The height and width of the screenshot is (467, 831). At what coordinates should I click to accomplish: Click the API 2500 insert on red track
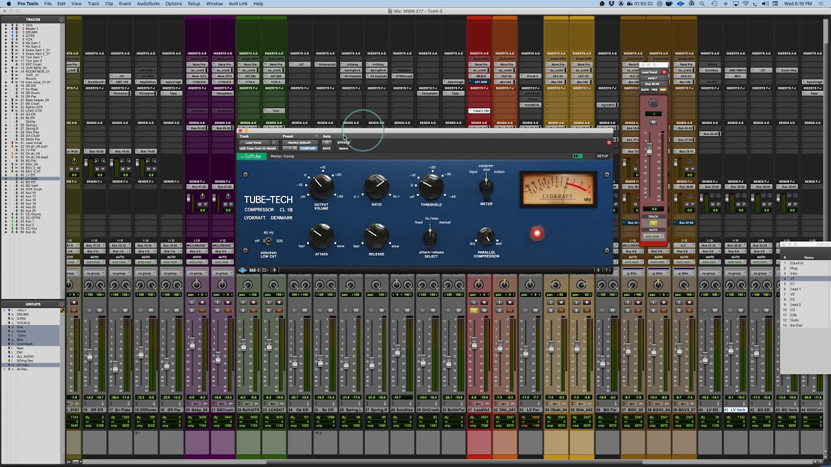[480, 82]
